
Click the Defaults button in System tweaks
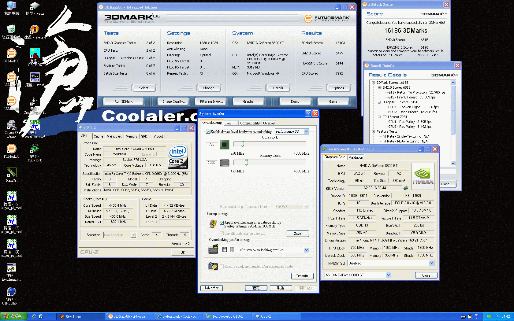[302, 276]
